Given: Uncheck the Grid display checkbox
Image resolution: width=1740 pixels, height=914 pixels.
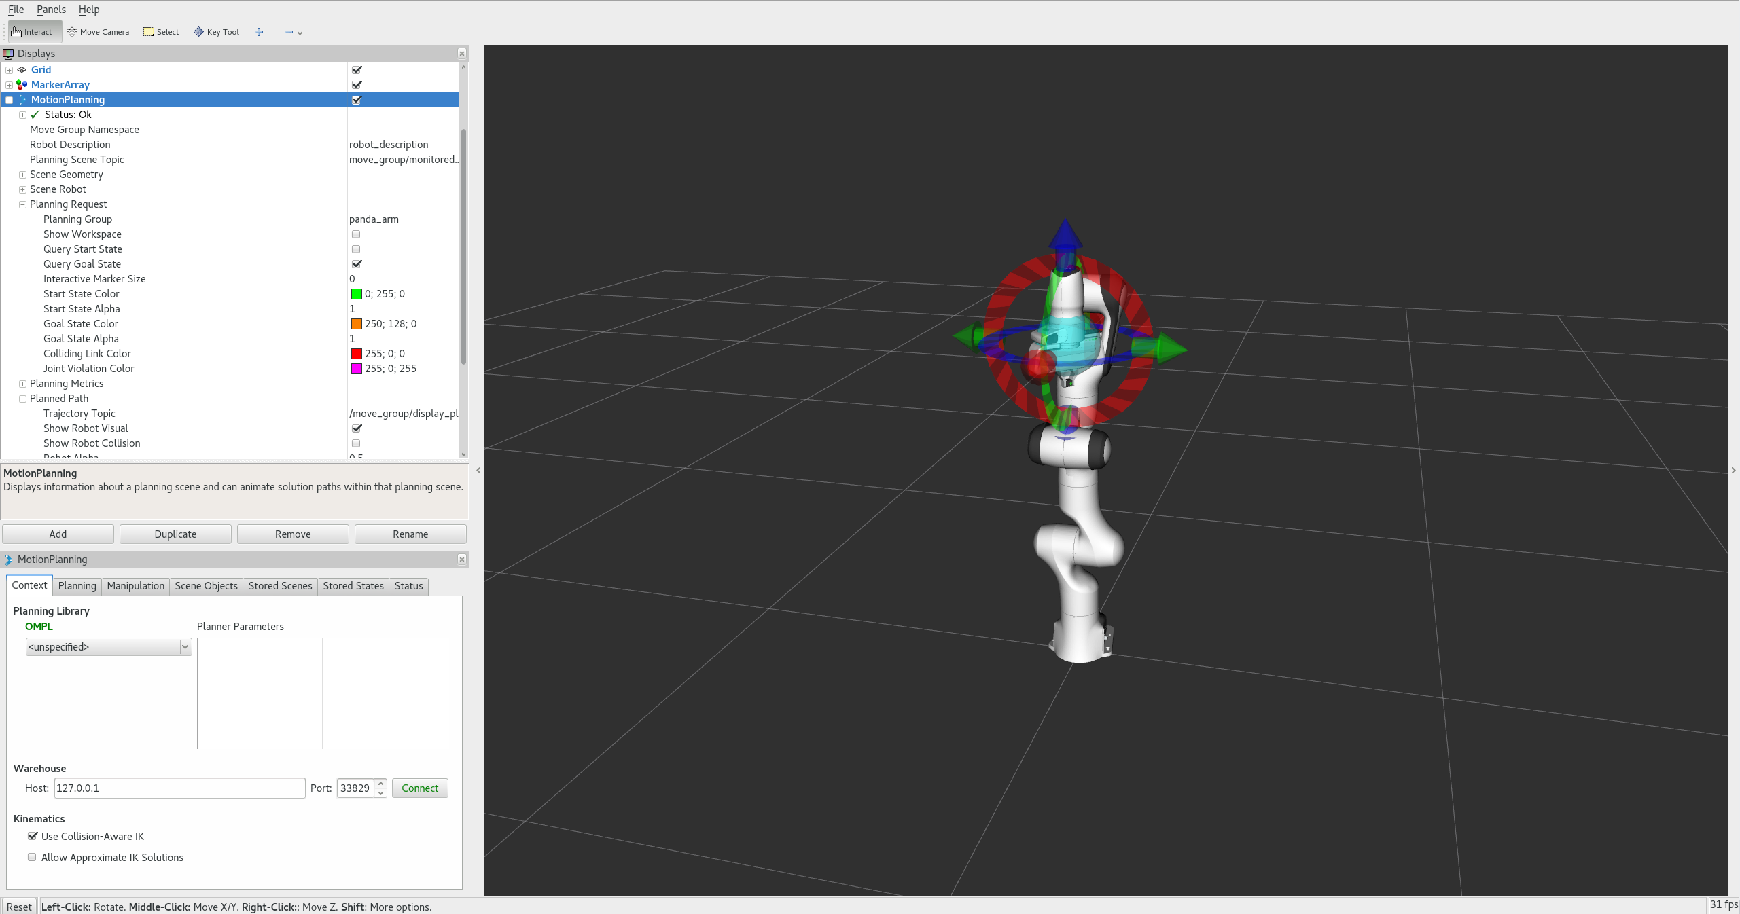Looking at the screenshot, I should pos(357,70).
